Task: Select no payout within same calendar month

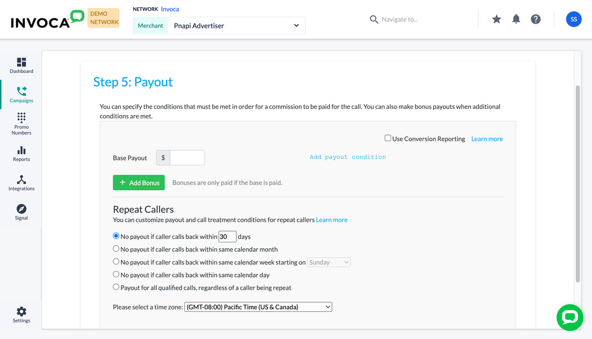Action: tap(116, 249)
